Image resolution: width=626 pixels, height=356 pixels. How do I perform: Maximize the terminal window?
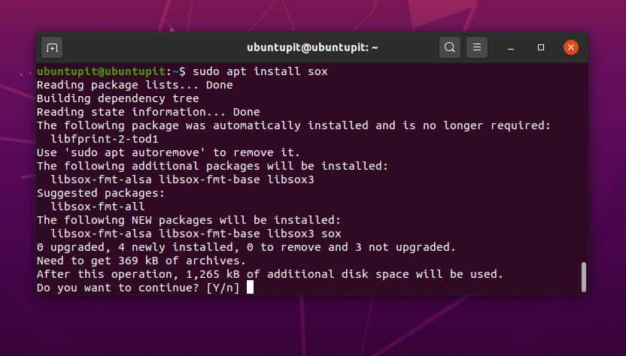540,47
